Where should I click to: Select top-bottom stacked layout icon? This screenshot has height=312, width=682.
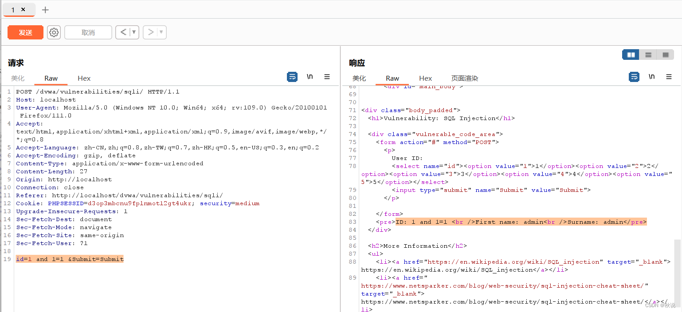pyautogui.click(x=648, y=55)
